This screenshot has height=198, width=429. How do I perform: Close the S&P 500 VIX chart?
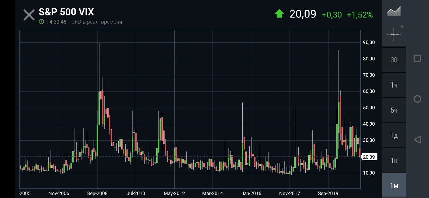(29, 15)
